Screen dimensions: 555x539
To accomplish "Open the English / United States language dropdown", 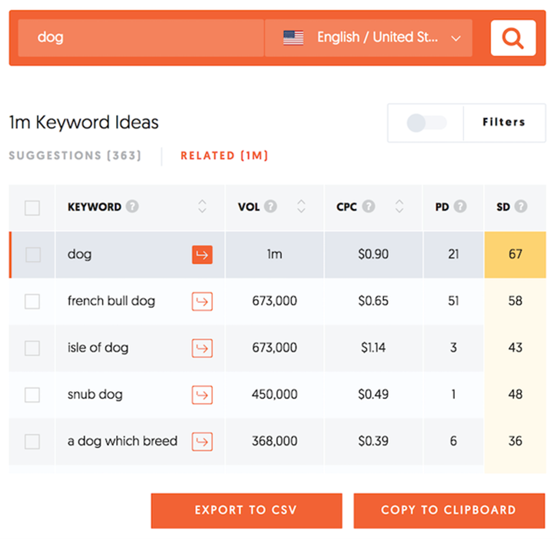I will tap(368, 38).
